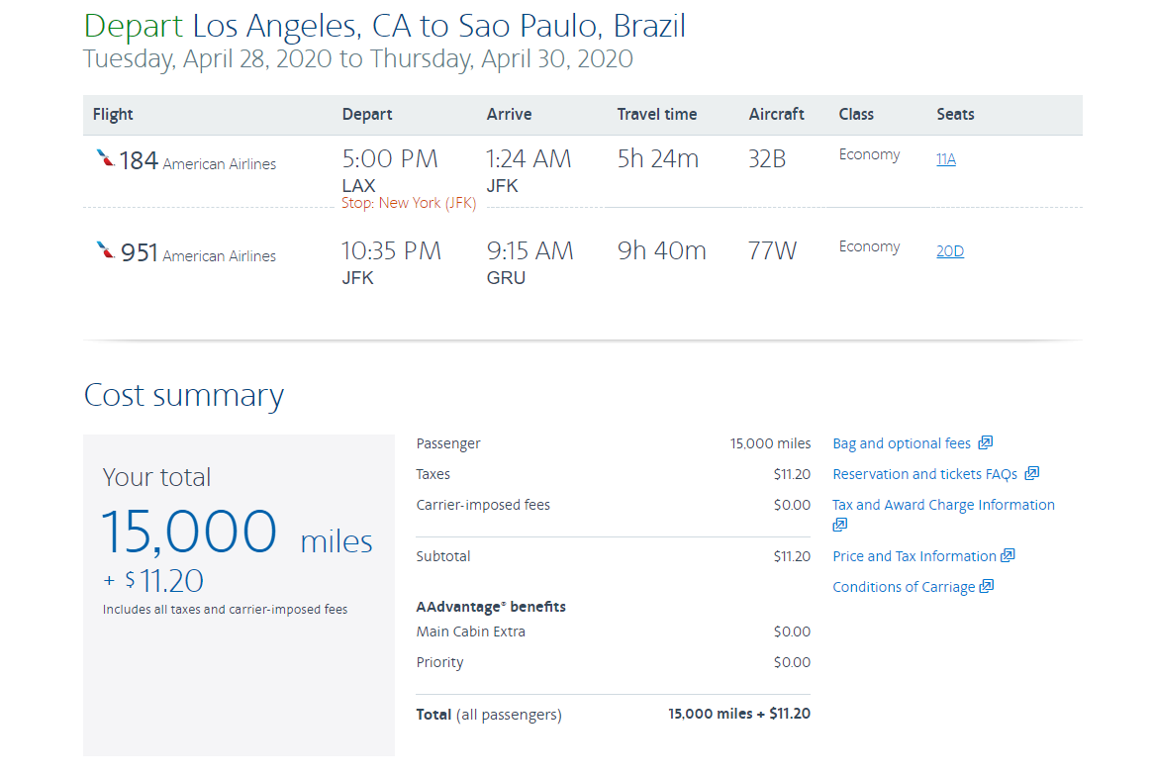Click the Arrive column header
The width and height of the screenshot is (1154, 777).
coord(509,114)
